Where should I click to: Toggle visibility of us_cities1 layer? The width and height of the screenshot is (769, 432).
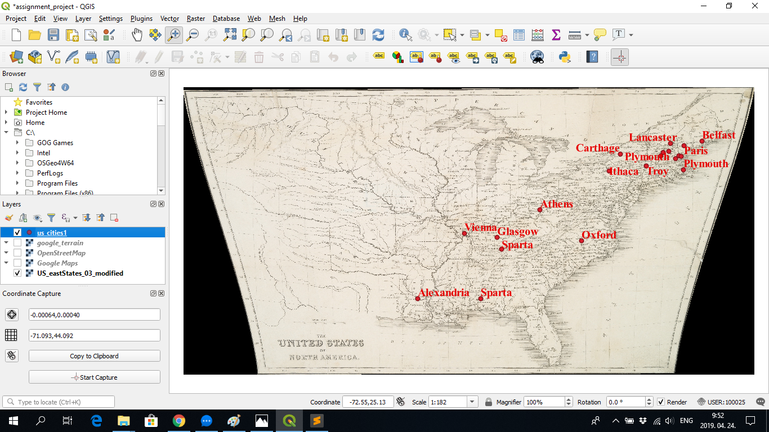[x=17, y=232]
